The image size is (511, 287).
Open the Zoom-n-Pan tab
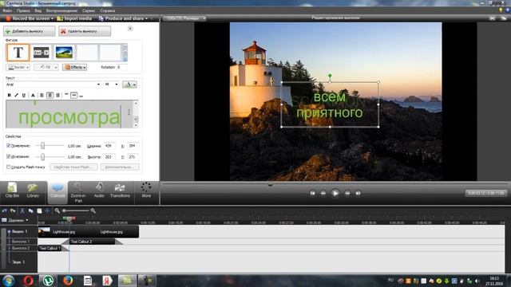[78, 192]
